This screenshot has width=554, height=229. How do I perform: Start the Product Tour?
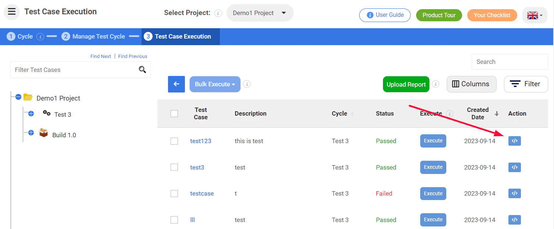coord(439,15)
